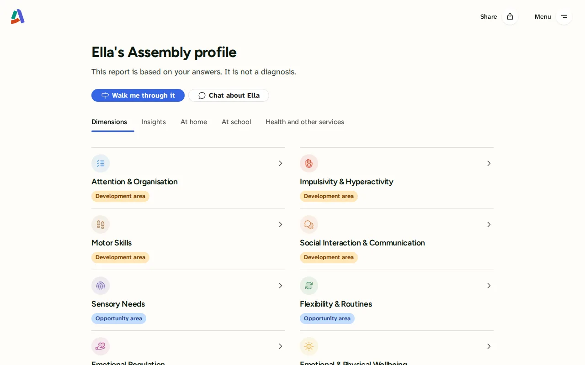
Task: Expand the Motor Skills chevron
Action: 281,224
